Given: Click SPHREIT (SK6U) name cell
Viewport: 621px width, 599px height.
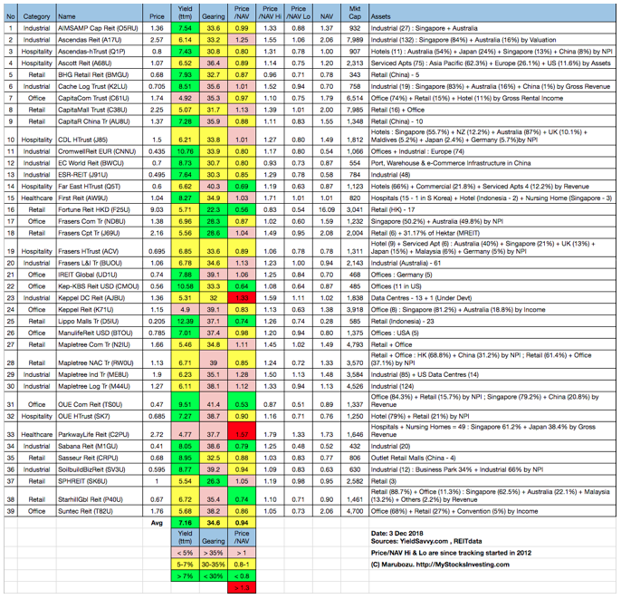Looking at the screenshot, I should point(100,481).
